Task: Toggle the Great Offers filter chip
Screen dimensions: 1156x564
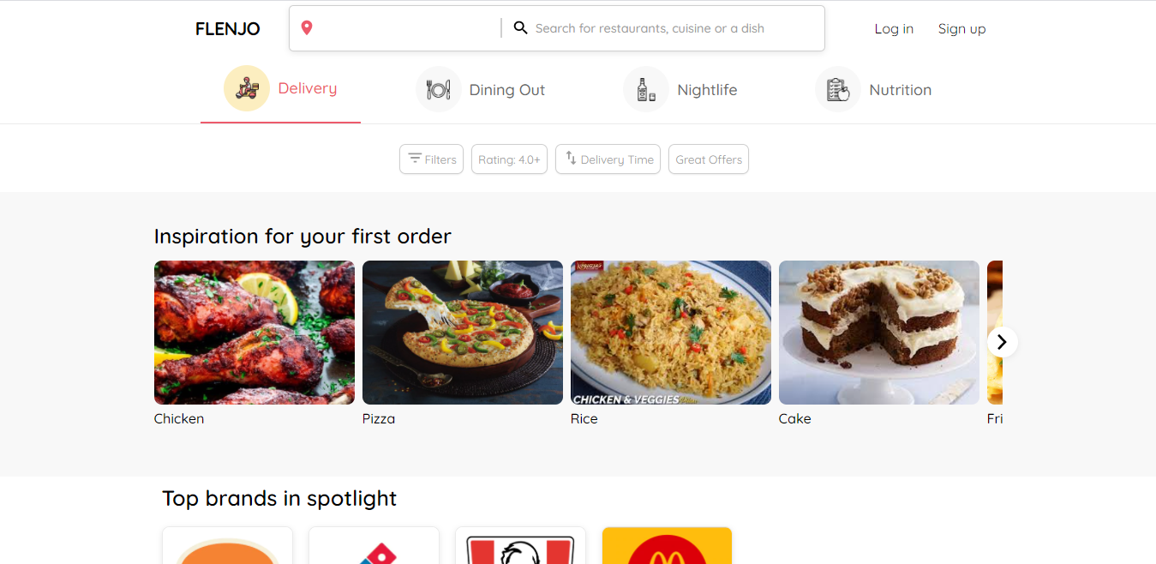Action: pos(709,159)
